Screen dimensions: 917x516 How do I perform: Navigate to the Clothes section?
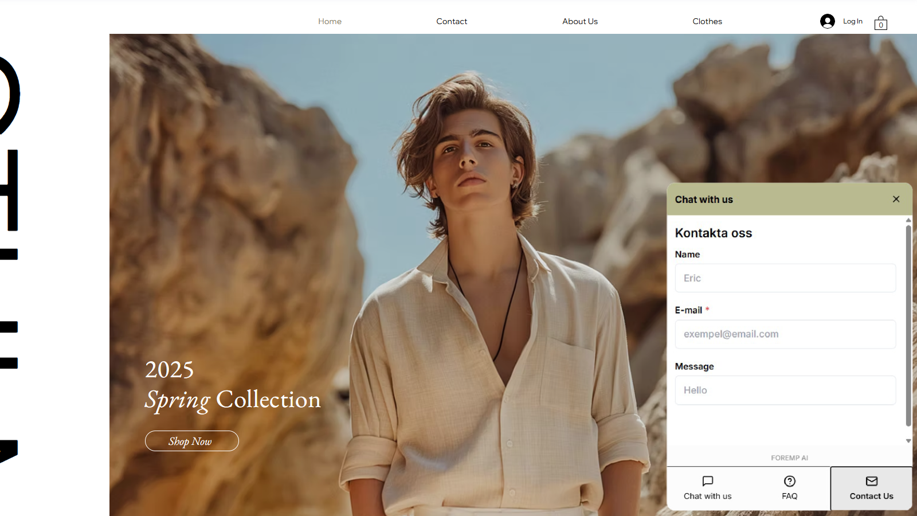coord(707,21)
